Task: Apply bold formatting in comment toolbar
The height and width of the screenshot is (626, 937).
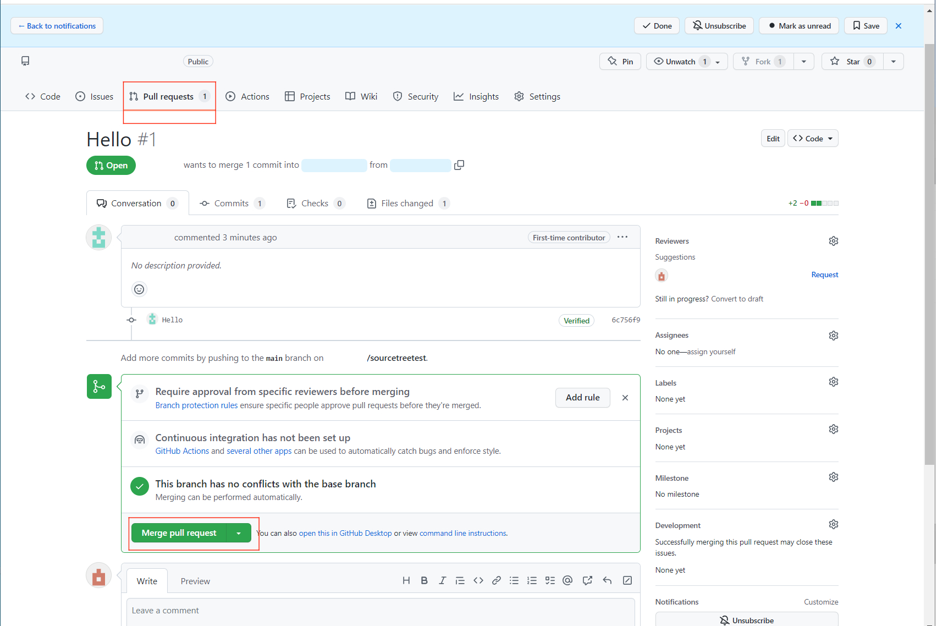Action: pyautogui.click(x=424, y=580)
